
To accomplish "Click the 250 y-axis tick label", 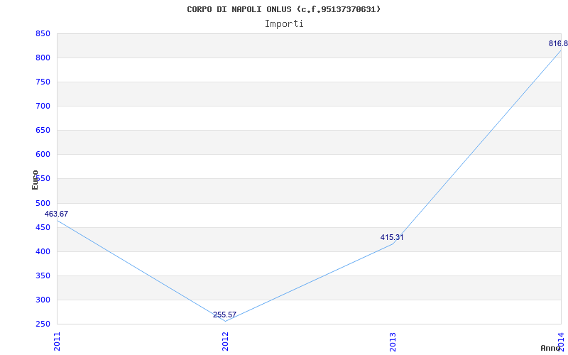I will tap(43, 324).
